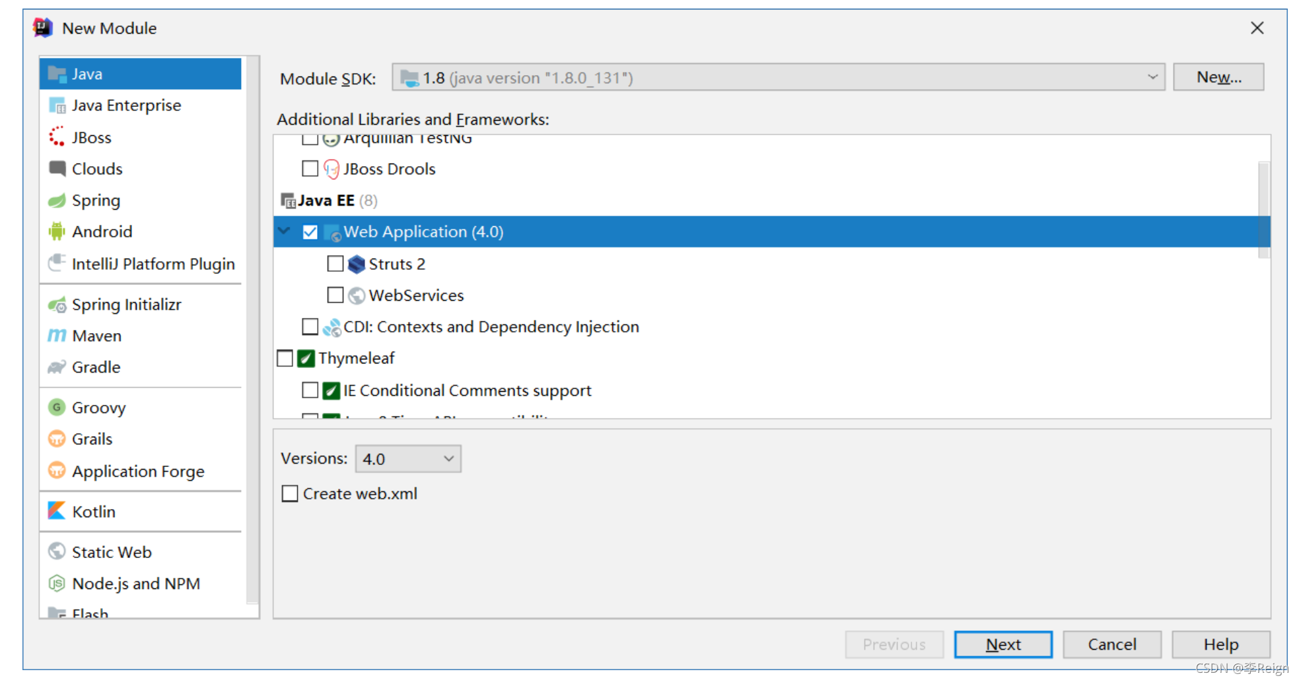Enable the Struts 2 checkbox
Screen dimensions: 1299x682
click(x=335, y=264)
